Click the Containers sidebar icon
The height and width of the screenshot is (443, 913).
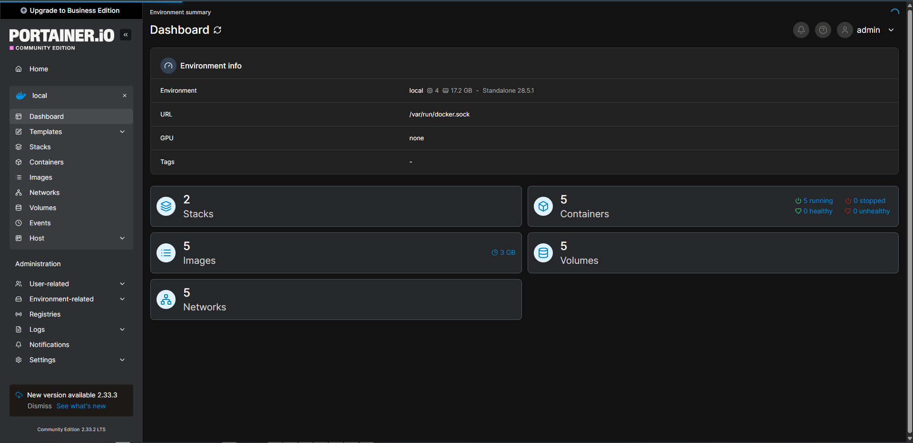(x=19, y=162)
